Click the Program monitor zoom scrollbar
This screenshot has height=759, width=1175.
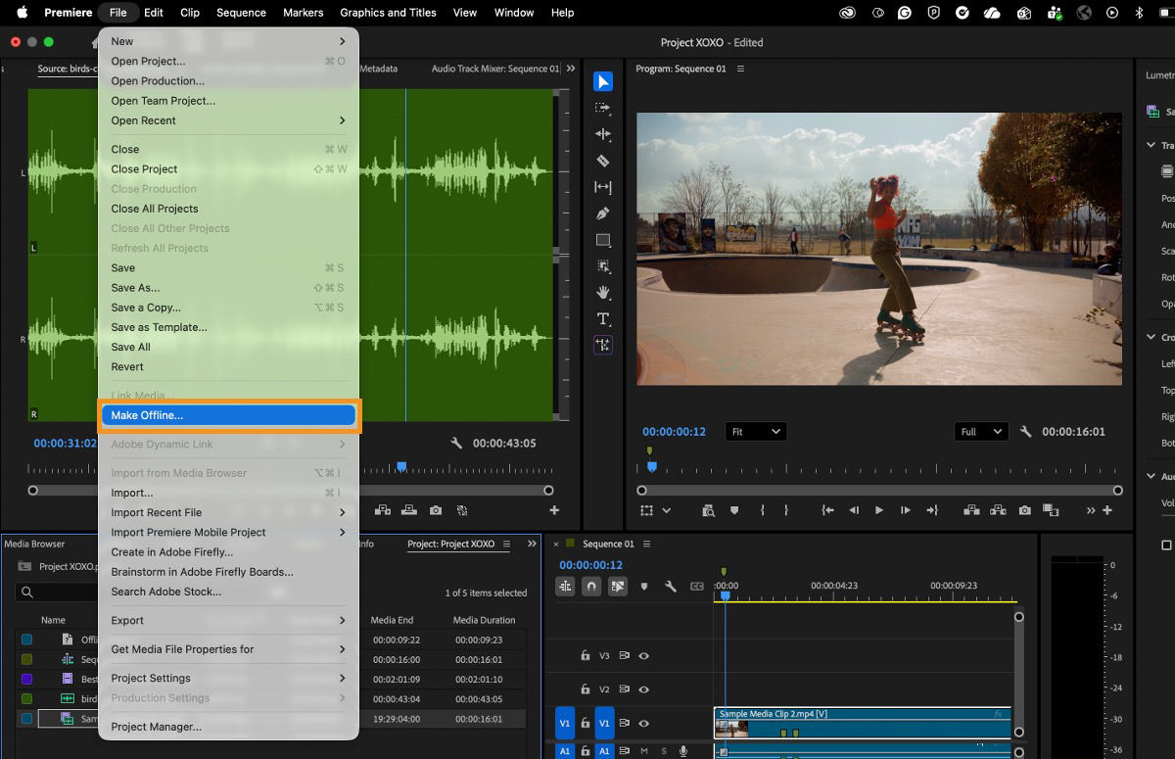tap(879, 490)
